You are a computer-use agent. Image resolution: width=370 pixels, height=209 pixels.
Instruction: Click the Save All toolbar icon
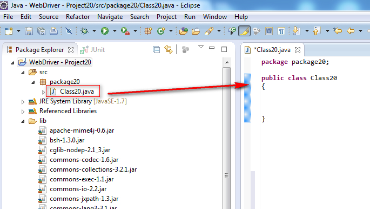pyautogui.click(x=41, y=31)
